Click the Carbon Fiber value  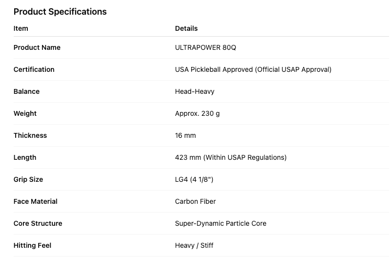pyautogui.click(x=196, y=201)
